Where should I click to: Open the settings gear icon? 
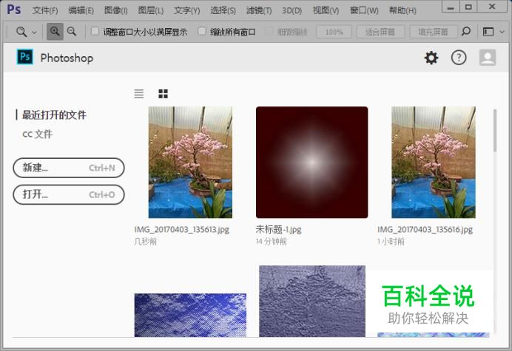[x=431, y=58]
